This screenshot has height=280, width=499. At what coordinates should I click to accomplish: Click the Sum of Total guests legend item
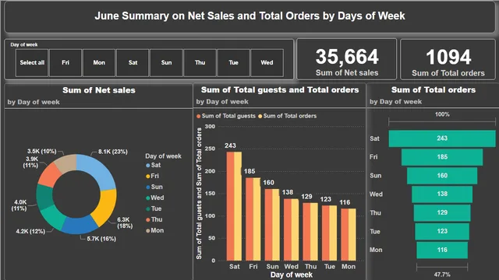226,116
